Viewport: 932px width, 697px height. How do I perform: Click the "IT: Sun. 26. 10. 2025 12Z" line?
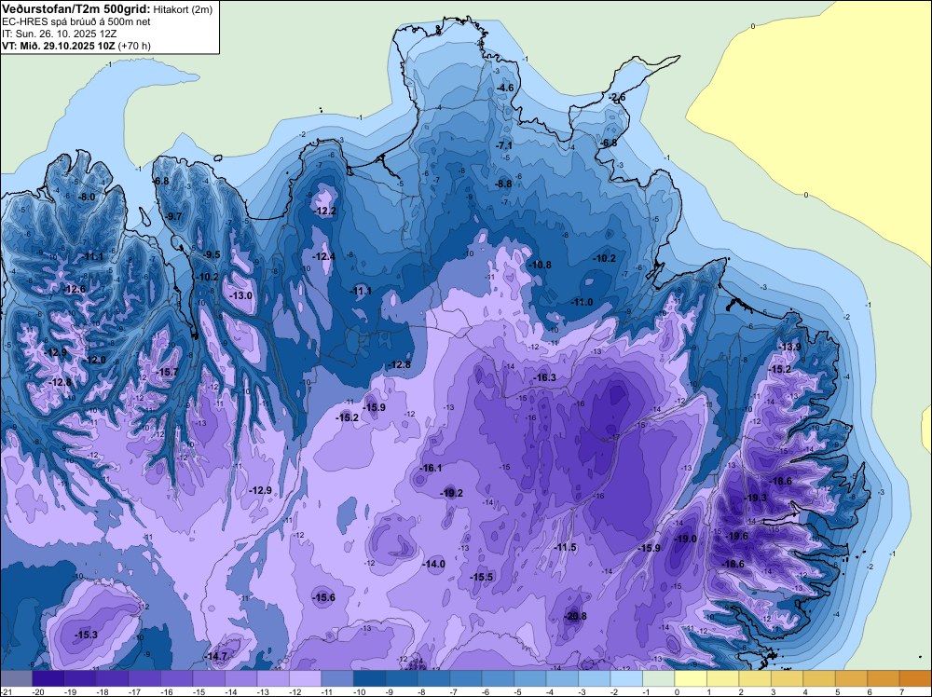click(59, 34)
